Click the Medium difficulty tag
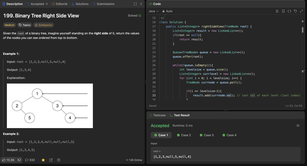 [x=9, y=25]
